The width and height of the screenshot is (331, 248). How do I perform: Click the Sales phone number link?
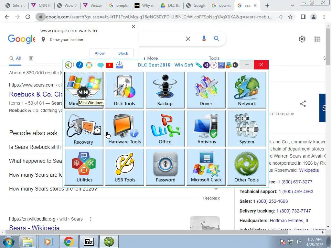pyautogui.click(x=271, y=201)
